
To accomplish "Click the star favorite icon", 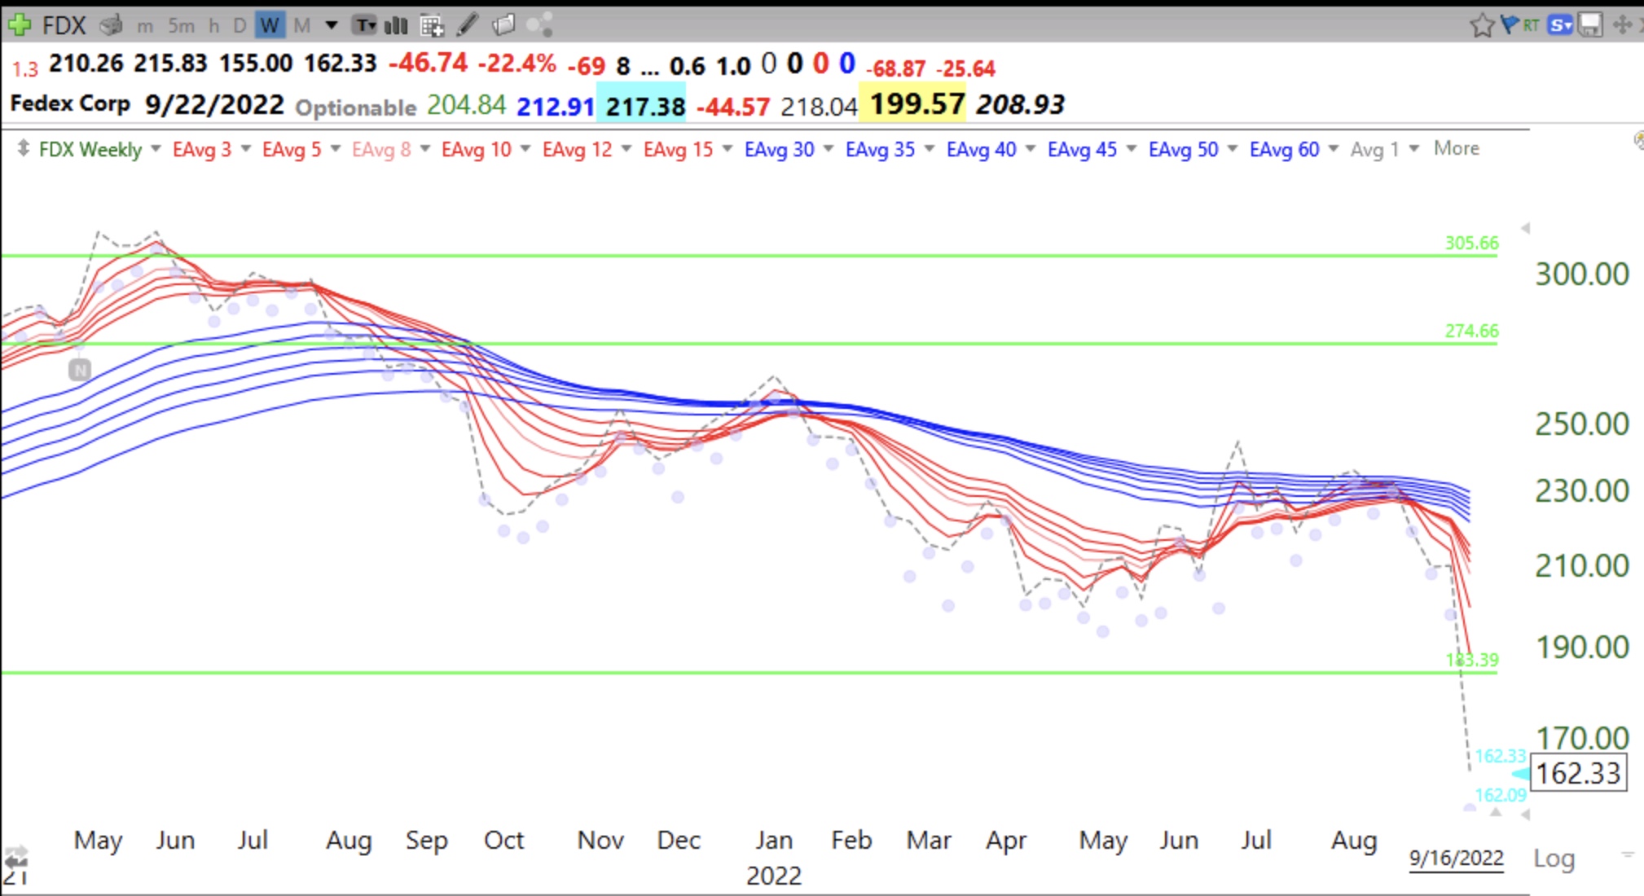I will point(1482,25).
